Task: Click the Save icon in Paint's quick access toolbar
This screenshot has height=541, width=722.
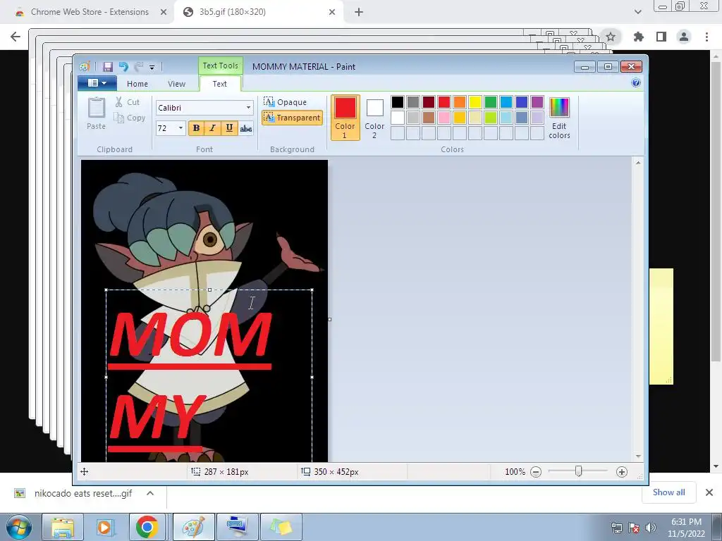Action: coord(107,67)
